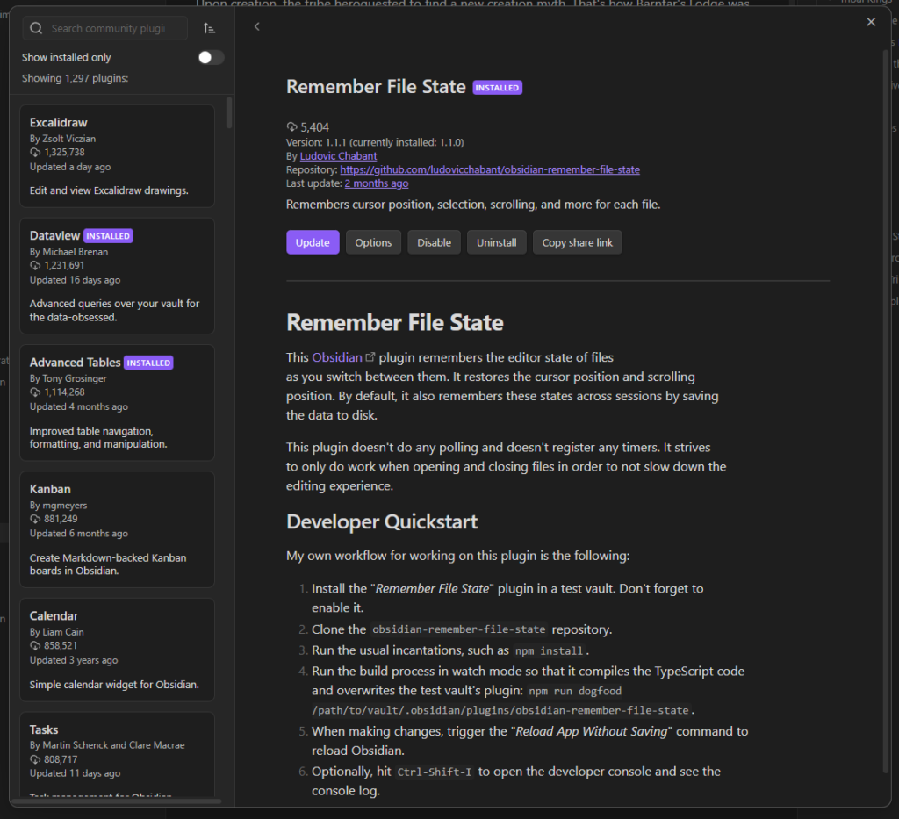Viewport: 899px width, 819px height.
Task: Click Advanced Tables' download icon beside 1,114,268
Action: coord(35,392)
